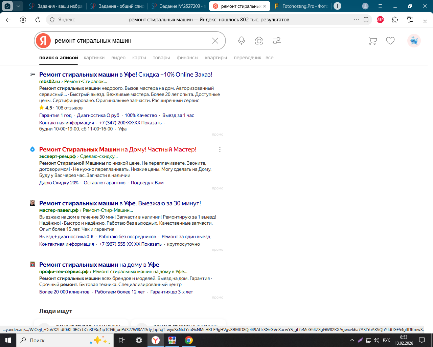433x347 pixels.
Task: Open Windows Task View
Action: click(122, 340)
